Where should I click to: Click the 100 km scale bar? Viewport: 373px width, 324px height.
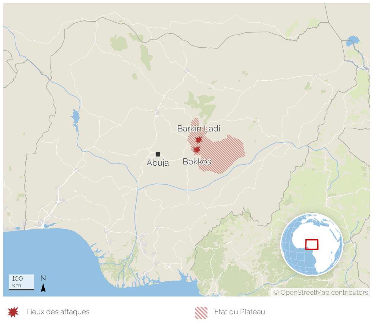(x=21, y=282)
